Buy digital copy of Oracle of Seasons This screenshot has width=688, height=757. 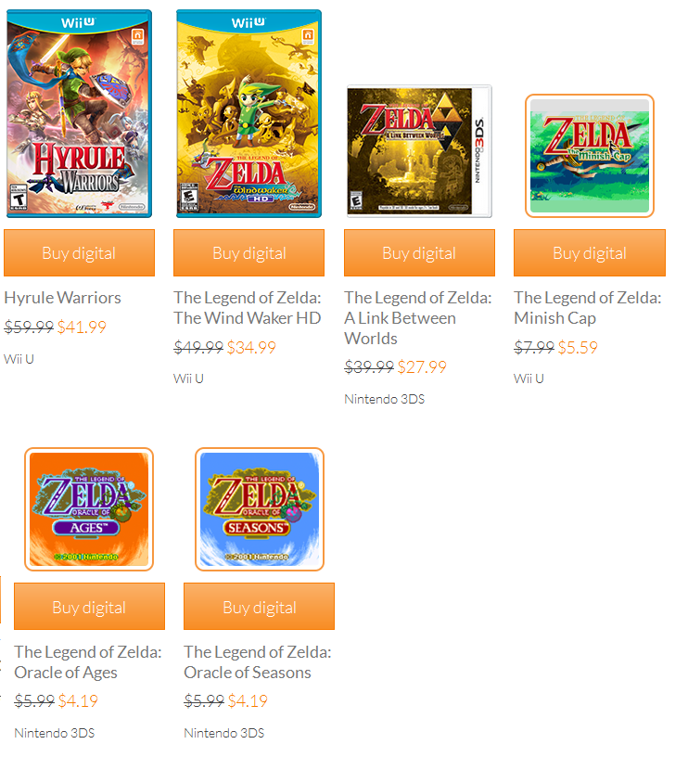[259, 607]
